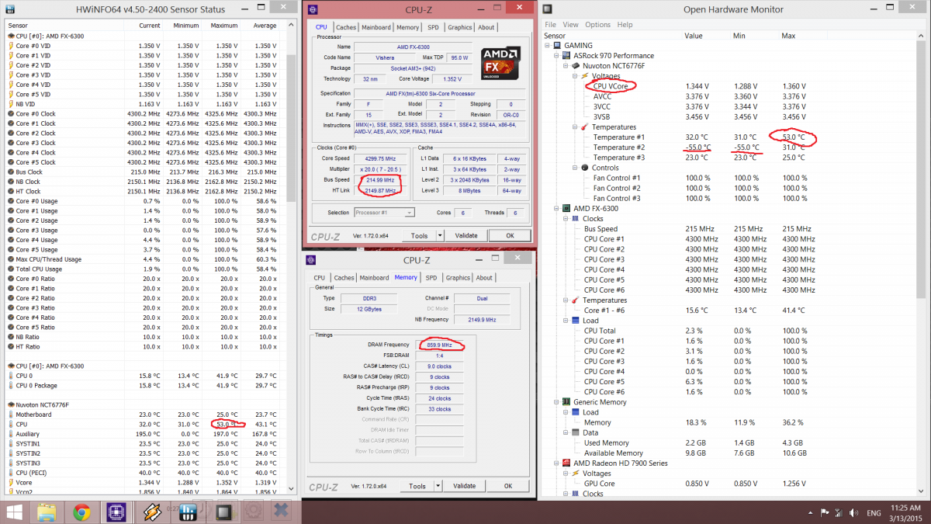The image size is (931, 524).
Task: Click the Tools button in top CPU-Z
Action: tap(420, 236)
